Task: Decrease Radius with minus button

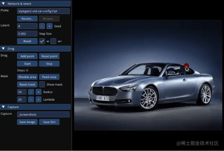Action: tap(31, 92)
